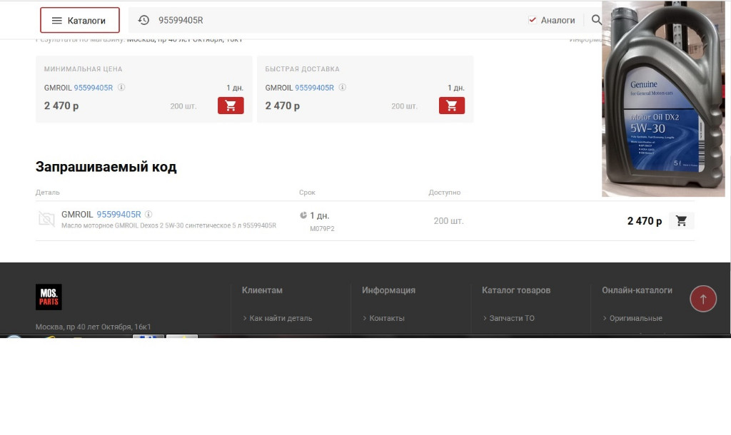Open Оригинальные online catalogs footer link
Image resolution: width=731 pixels, height=435 pixels.
[x=636, y=319]
